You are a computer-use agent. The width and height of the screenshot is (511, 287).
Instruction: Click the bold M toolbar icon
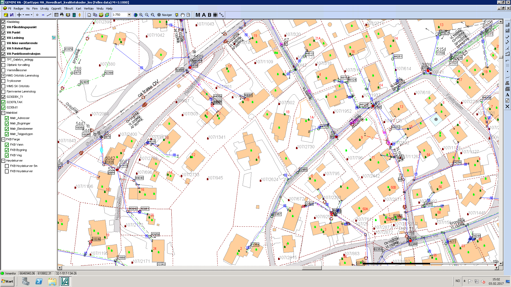(x=198, y=15)
